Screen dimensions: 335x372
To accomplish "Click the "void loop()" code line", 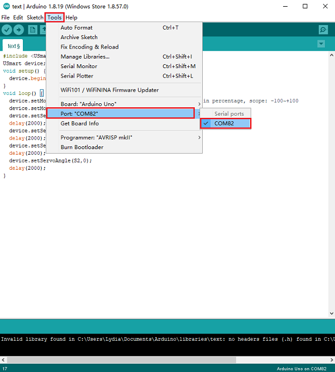I will click(x=23, y=93).
